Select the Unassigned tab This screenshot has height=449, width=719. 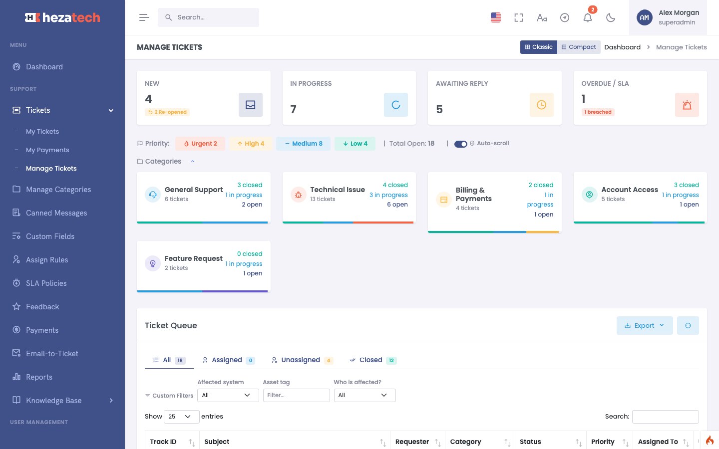click(x=302, y=360)
